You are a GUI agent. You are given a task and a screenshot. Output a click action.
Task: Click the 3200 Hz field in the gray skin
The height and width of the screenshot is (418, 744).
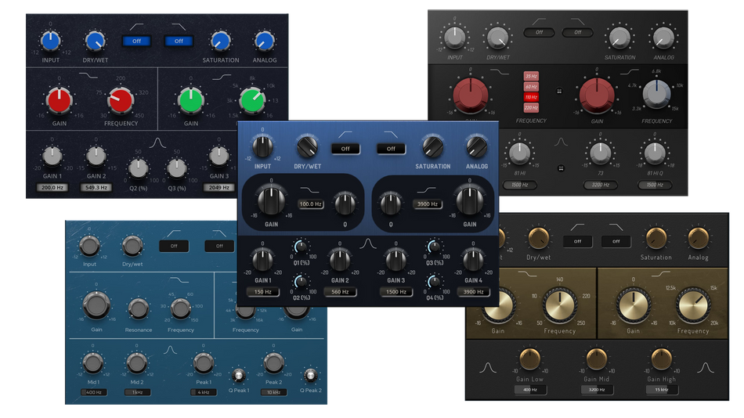600,185
